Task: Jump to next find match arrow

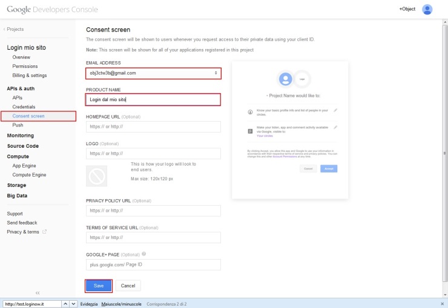Action: [74, 303]
